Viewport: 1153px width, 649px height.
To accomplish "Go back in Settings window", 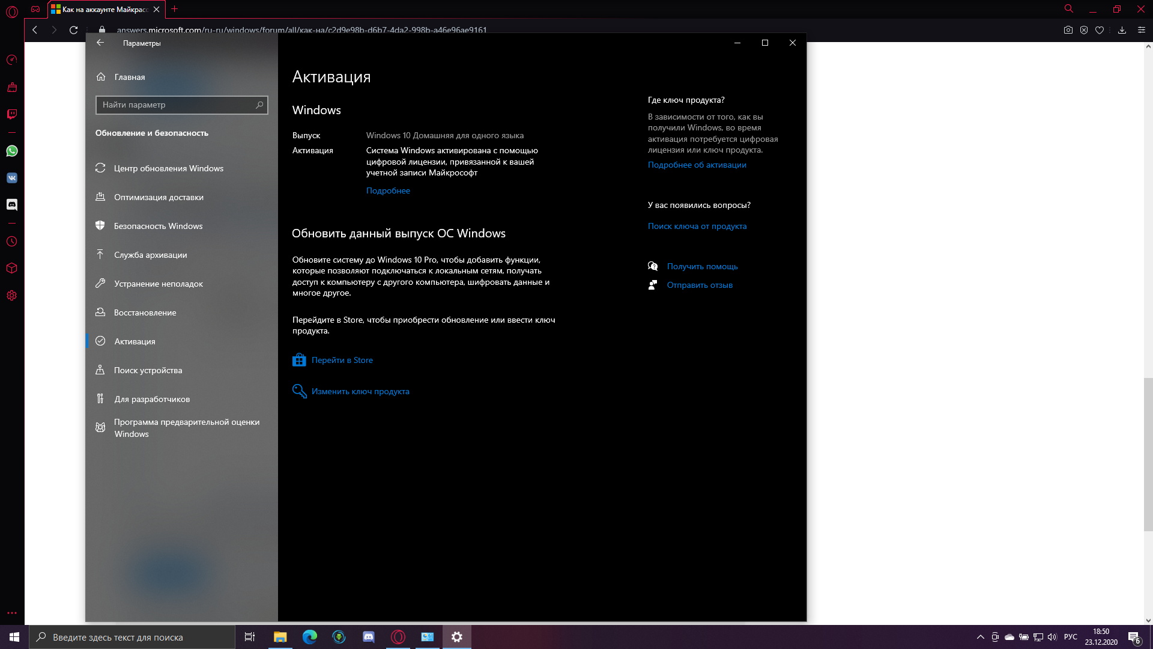I will click(x=100, y=43).
